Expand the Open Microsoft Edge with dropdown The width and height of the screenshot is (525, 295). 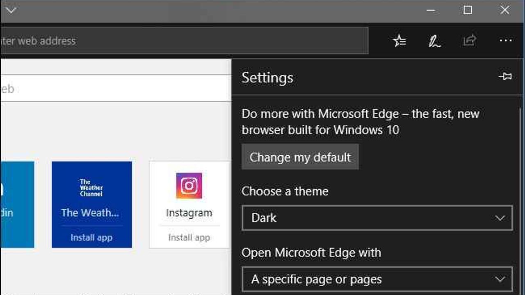(377, 279)
